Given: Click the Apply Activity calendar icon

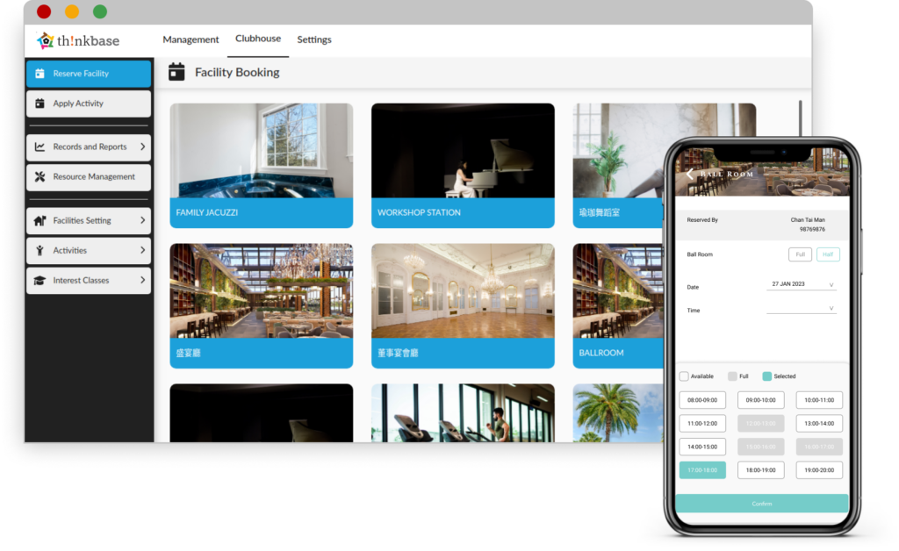Looking at the screenshot, I should point(40,104).
